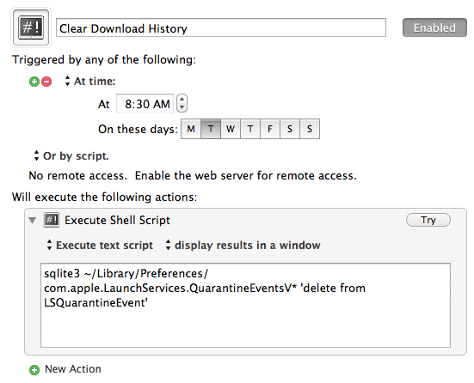This screenshot has width=474, height=383.
Task: Toggle Saturday in the days selector
Action: (x=290, y=129)
